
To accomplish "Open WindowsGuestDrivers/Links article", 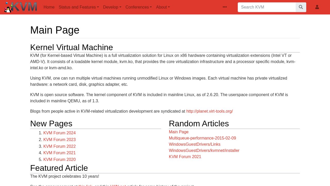I will [x=195, y=144].
